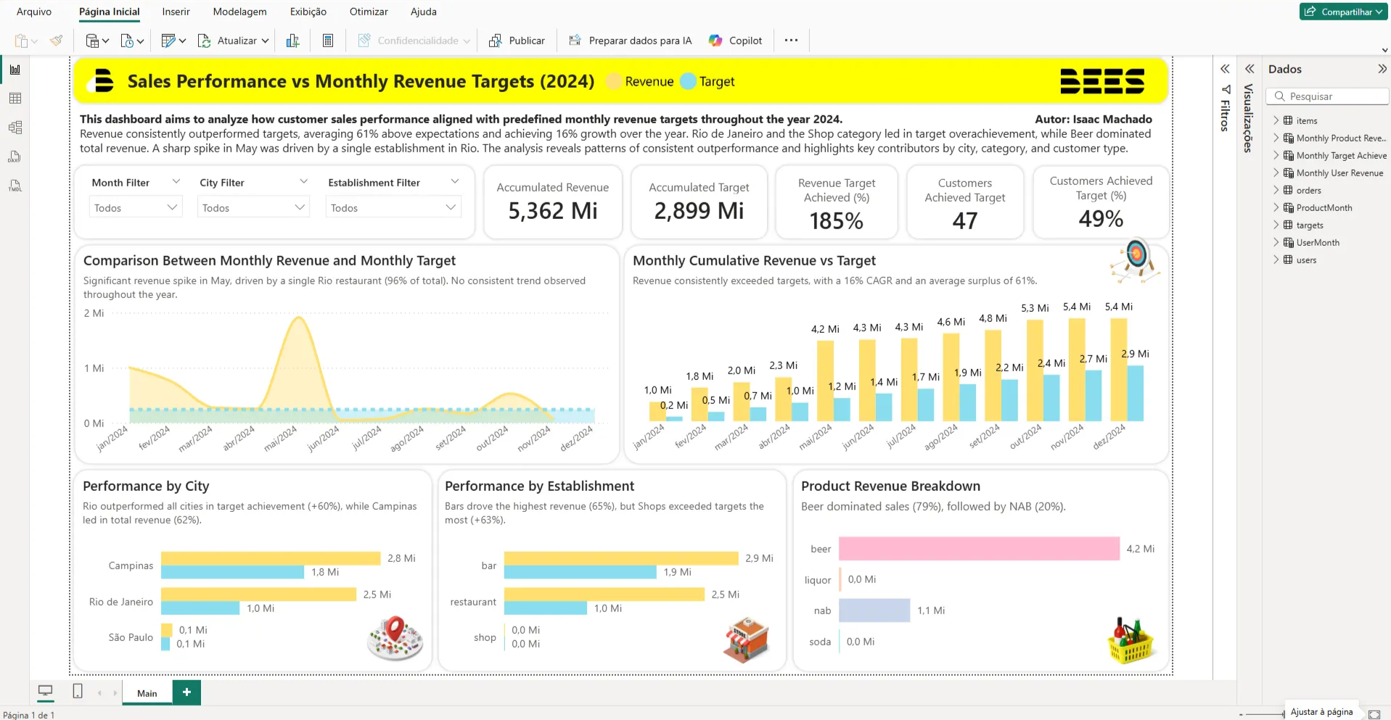Switch to the Inserir ribbon tab
The image size is (1391, 720).
pyautogui.click(x=176, y=12)
